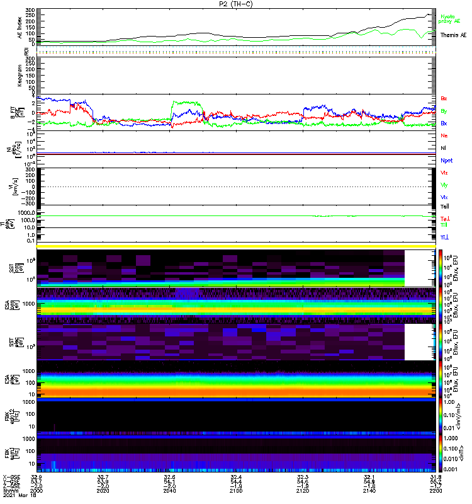Select the Themis AE legend label
Image resolution: width=472 pixels, height=504 pixels.
pos(453,35)
